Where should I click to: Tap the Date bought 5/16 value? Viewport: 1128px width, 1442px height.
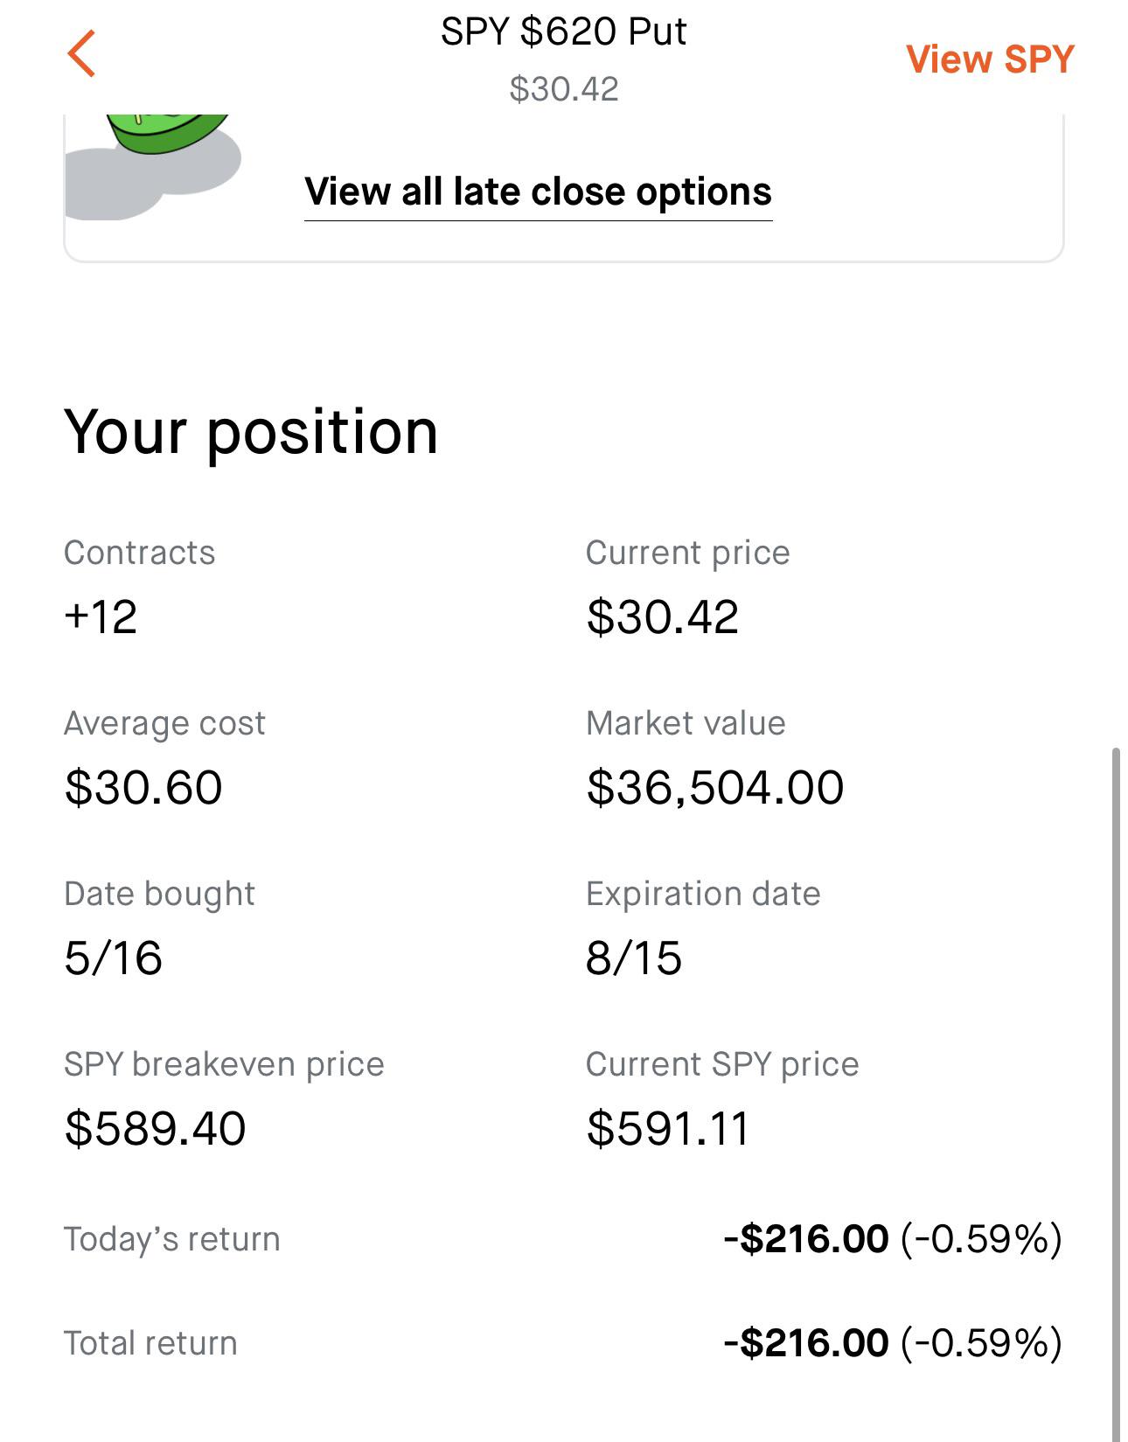pos(113,958)
